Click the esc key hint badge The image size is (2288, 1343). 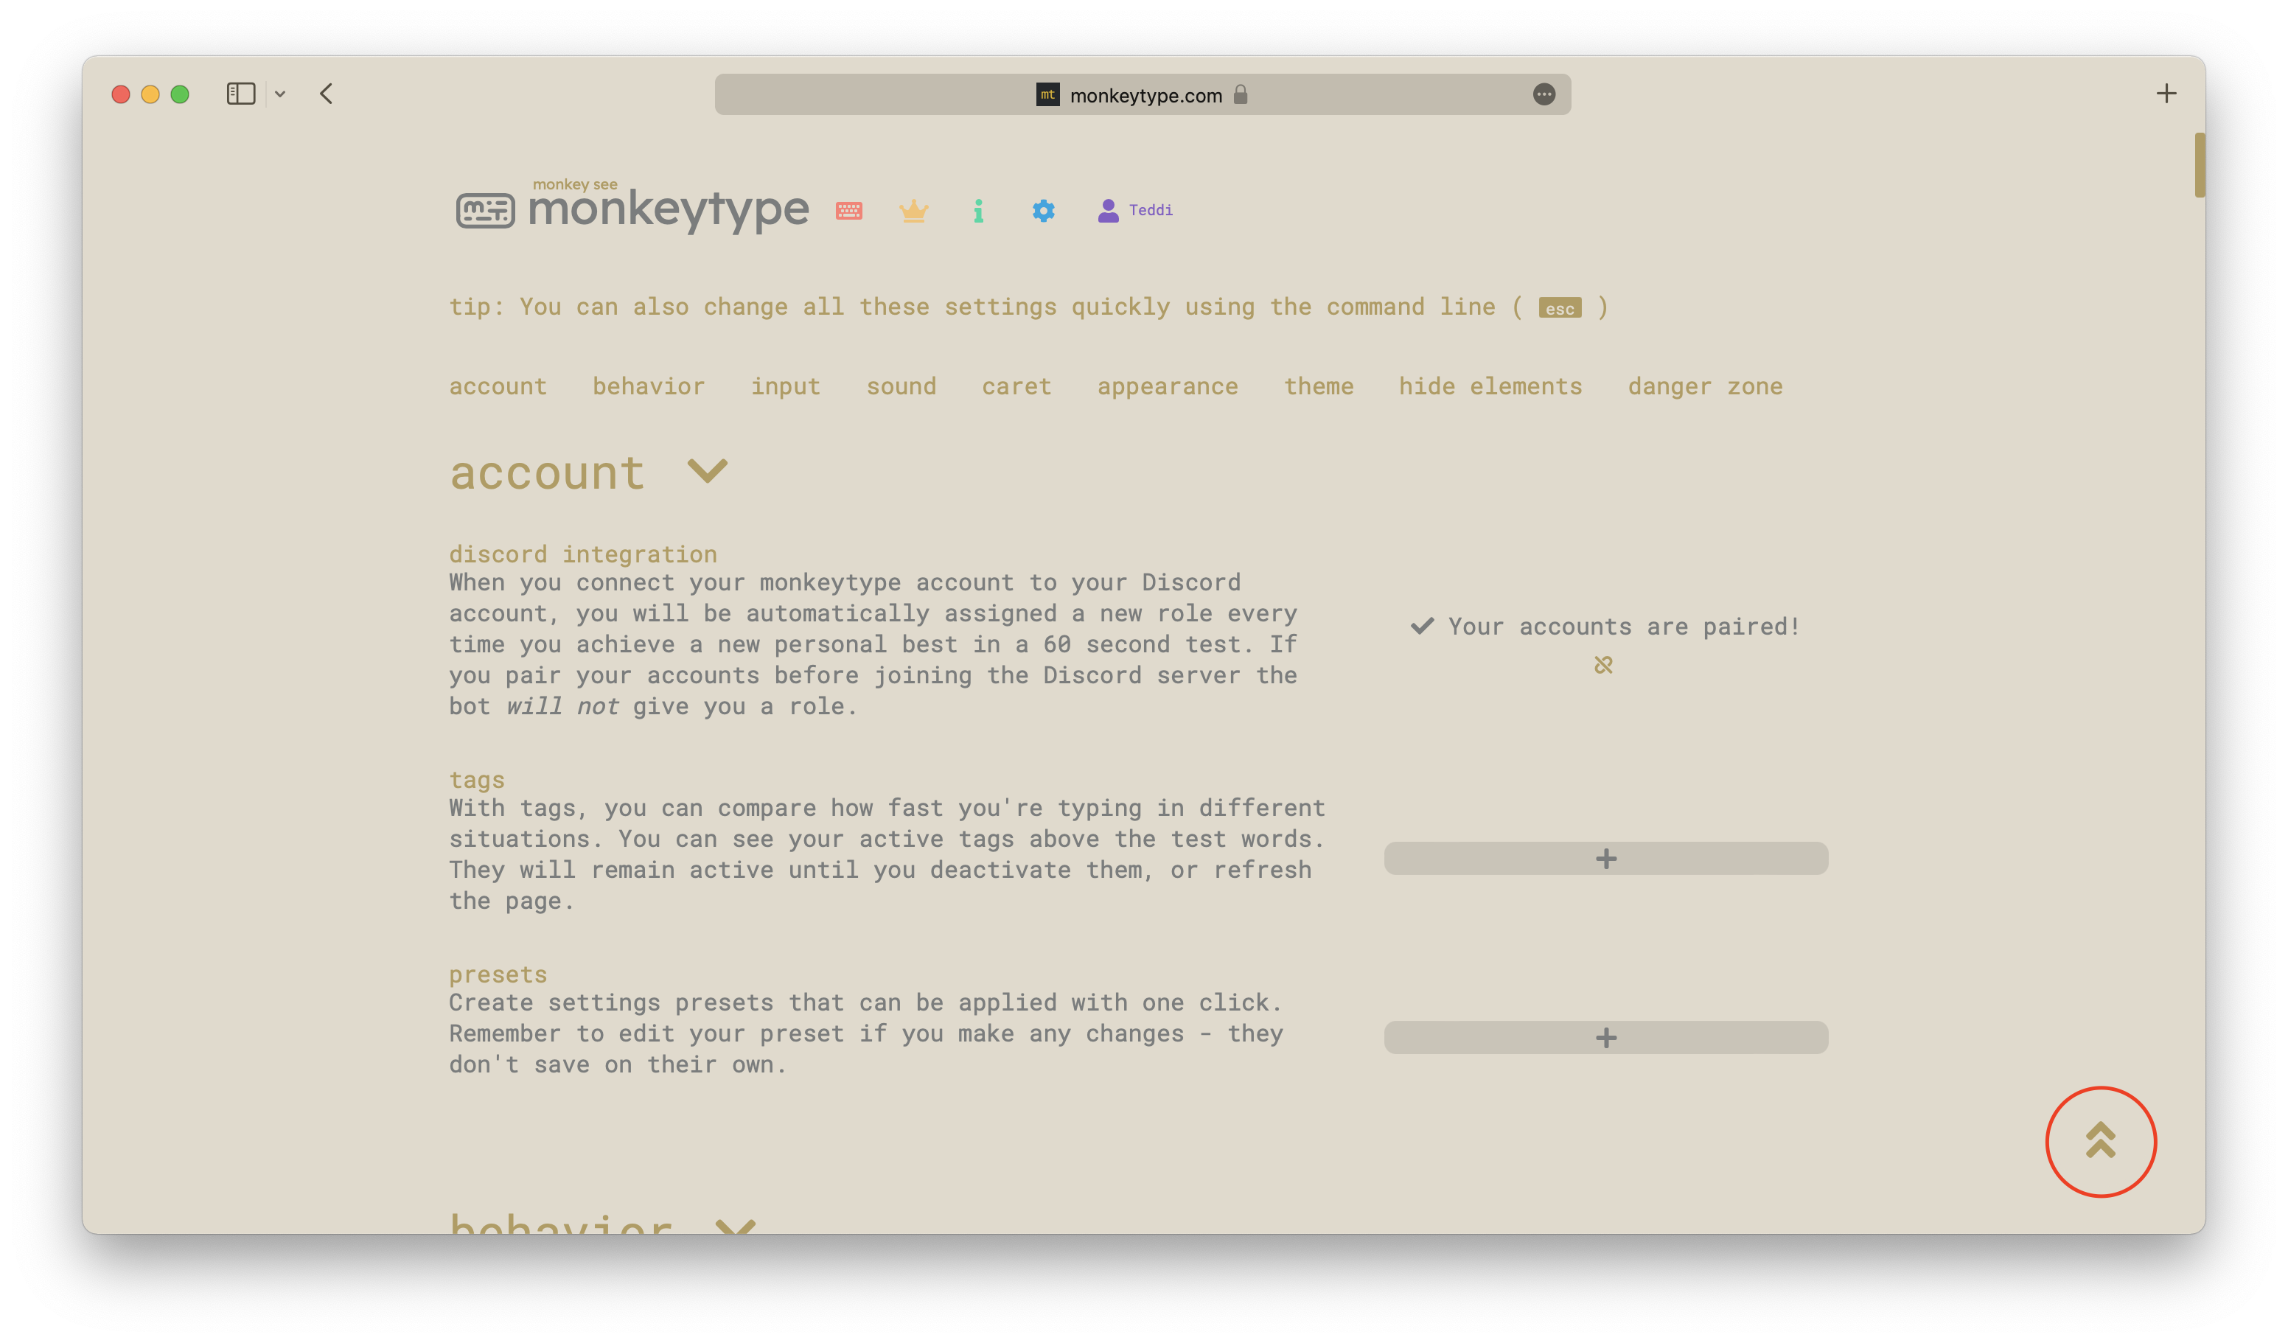[x=1560, y=309]
